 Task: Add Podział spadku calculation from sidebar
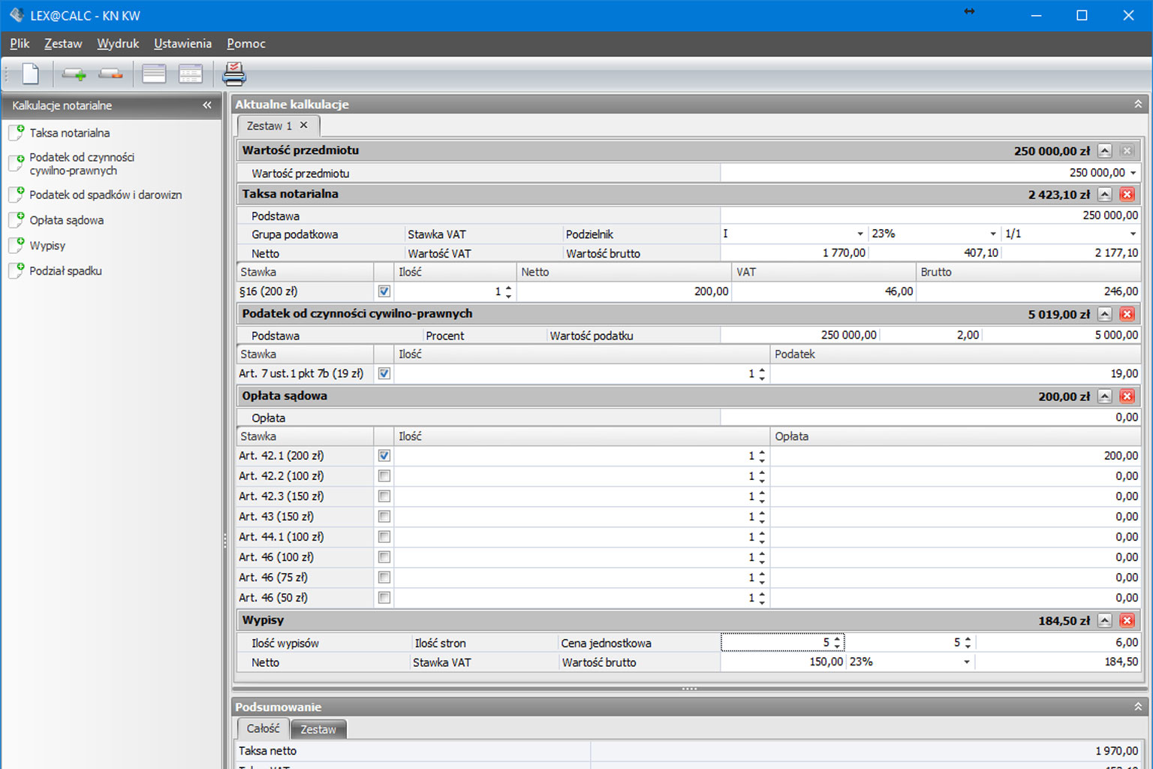tap(65, 271)
